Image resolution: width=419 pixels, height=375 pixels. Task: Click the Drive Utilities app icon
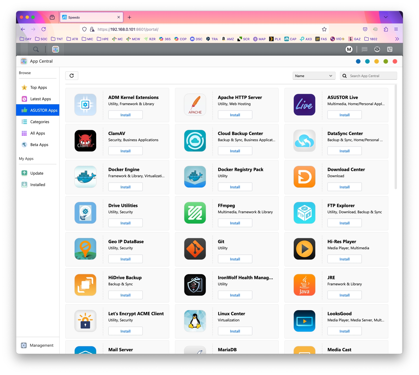point(85,213)
